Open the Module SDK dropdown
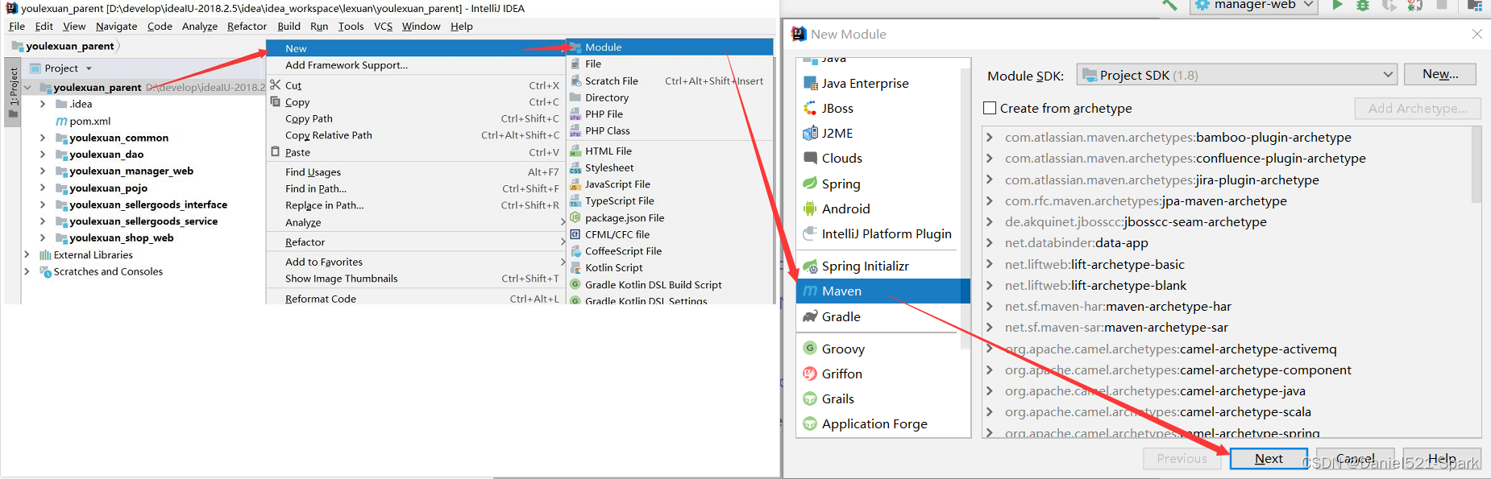The image size is (1491, 479). (1237, 75)
